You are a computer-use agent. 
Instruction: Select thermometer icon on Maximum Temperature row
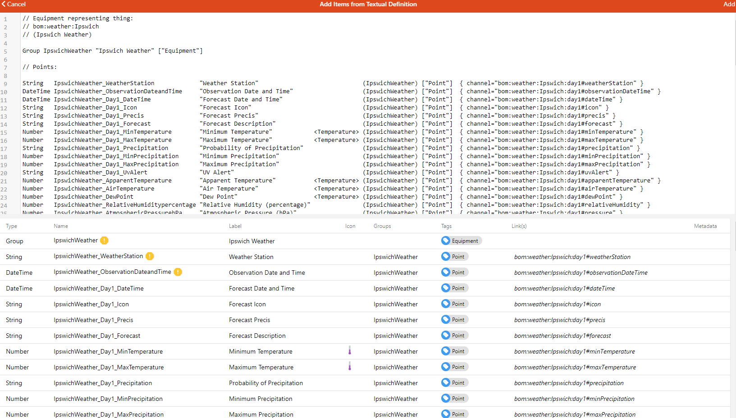coord(350,367)
